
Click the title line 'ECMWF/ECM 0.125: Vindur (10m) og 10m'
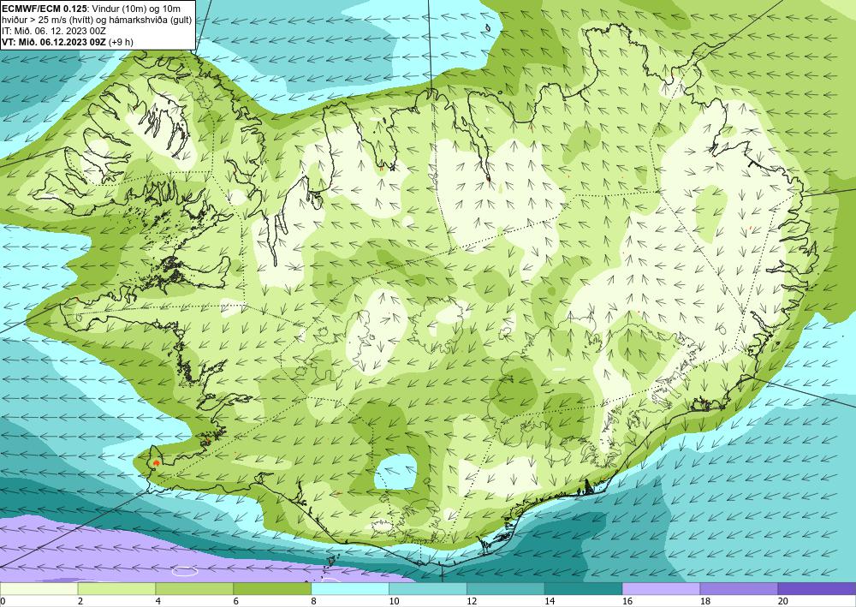coord(92,9)
